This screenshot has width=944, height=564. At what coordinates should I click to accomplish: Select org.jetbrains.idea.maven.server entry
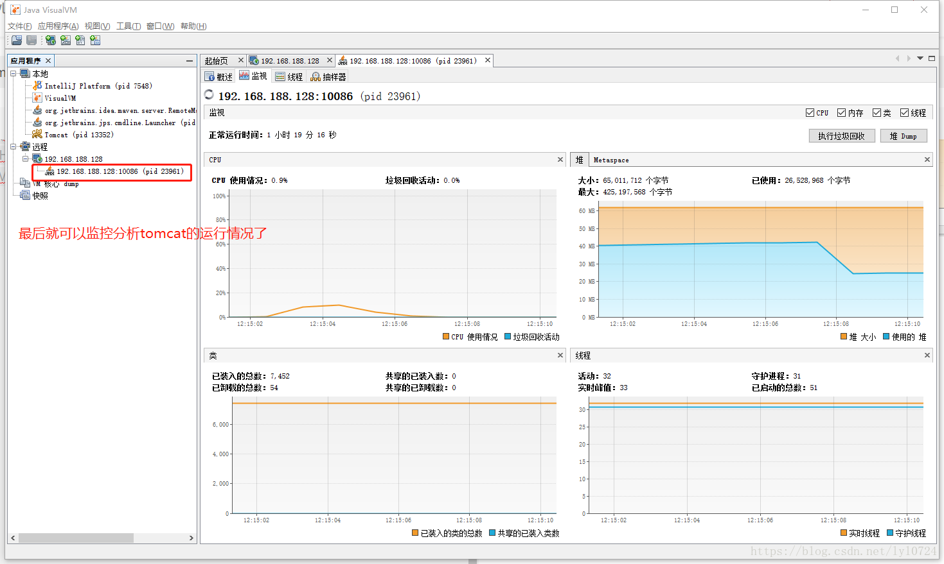point(120,110)
